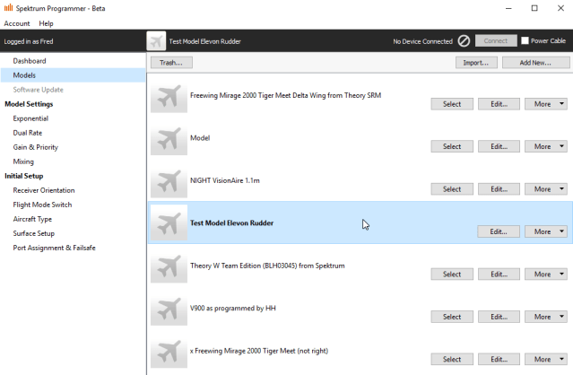Open More dropdown for Test Model Elevon Rudder
Image resolution: width=573 pixels, height=375 pixels.
[x=545, y=231]
